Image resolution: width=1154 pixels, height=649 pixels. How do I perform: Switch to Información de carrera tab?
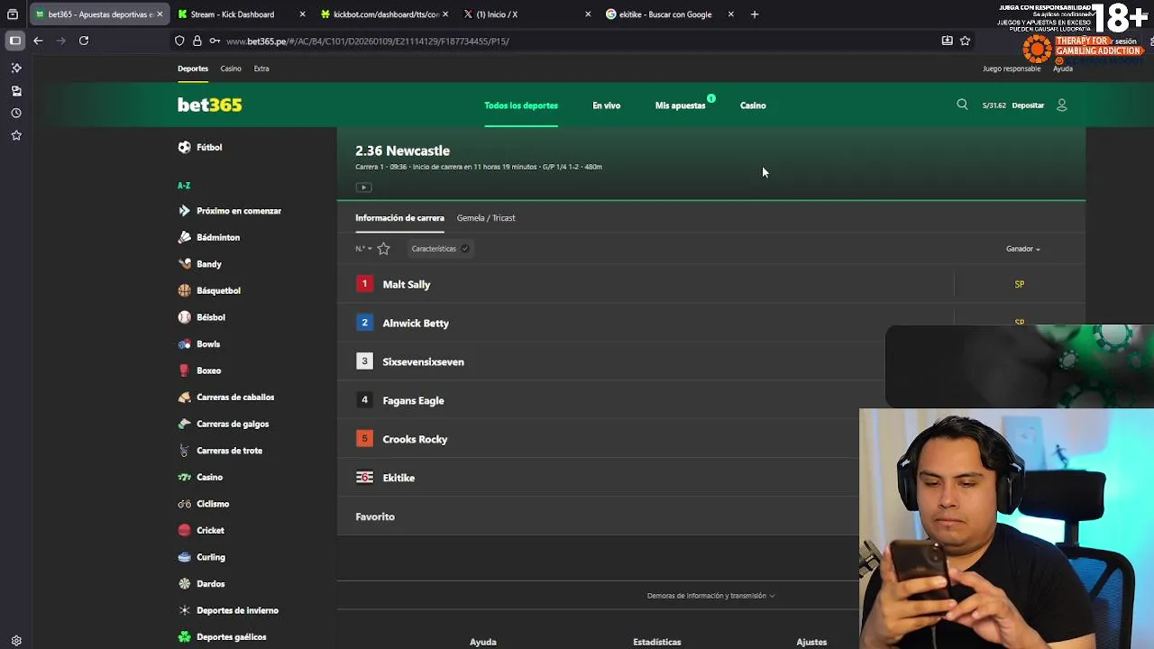pos(399,218)
